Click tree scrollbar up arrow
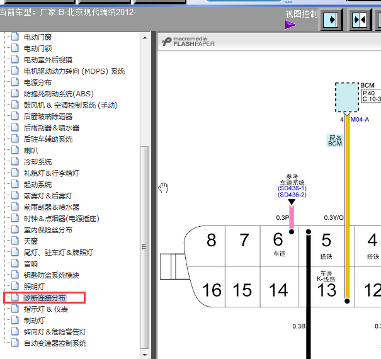The width and height of the screenshot is (381, 359). point(145,38)
